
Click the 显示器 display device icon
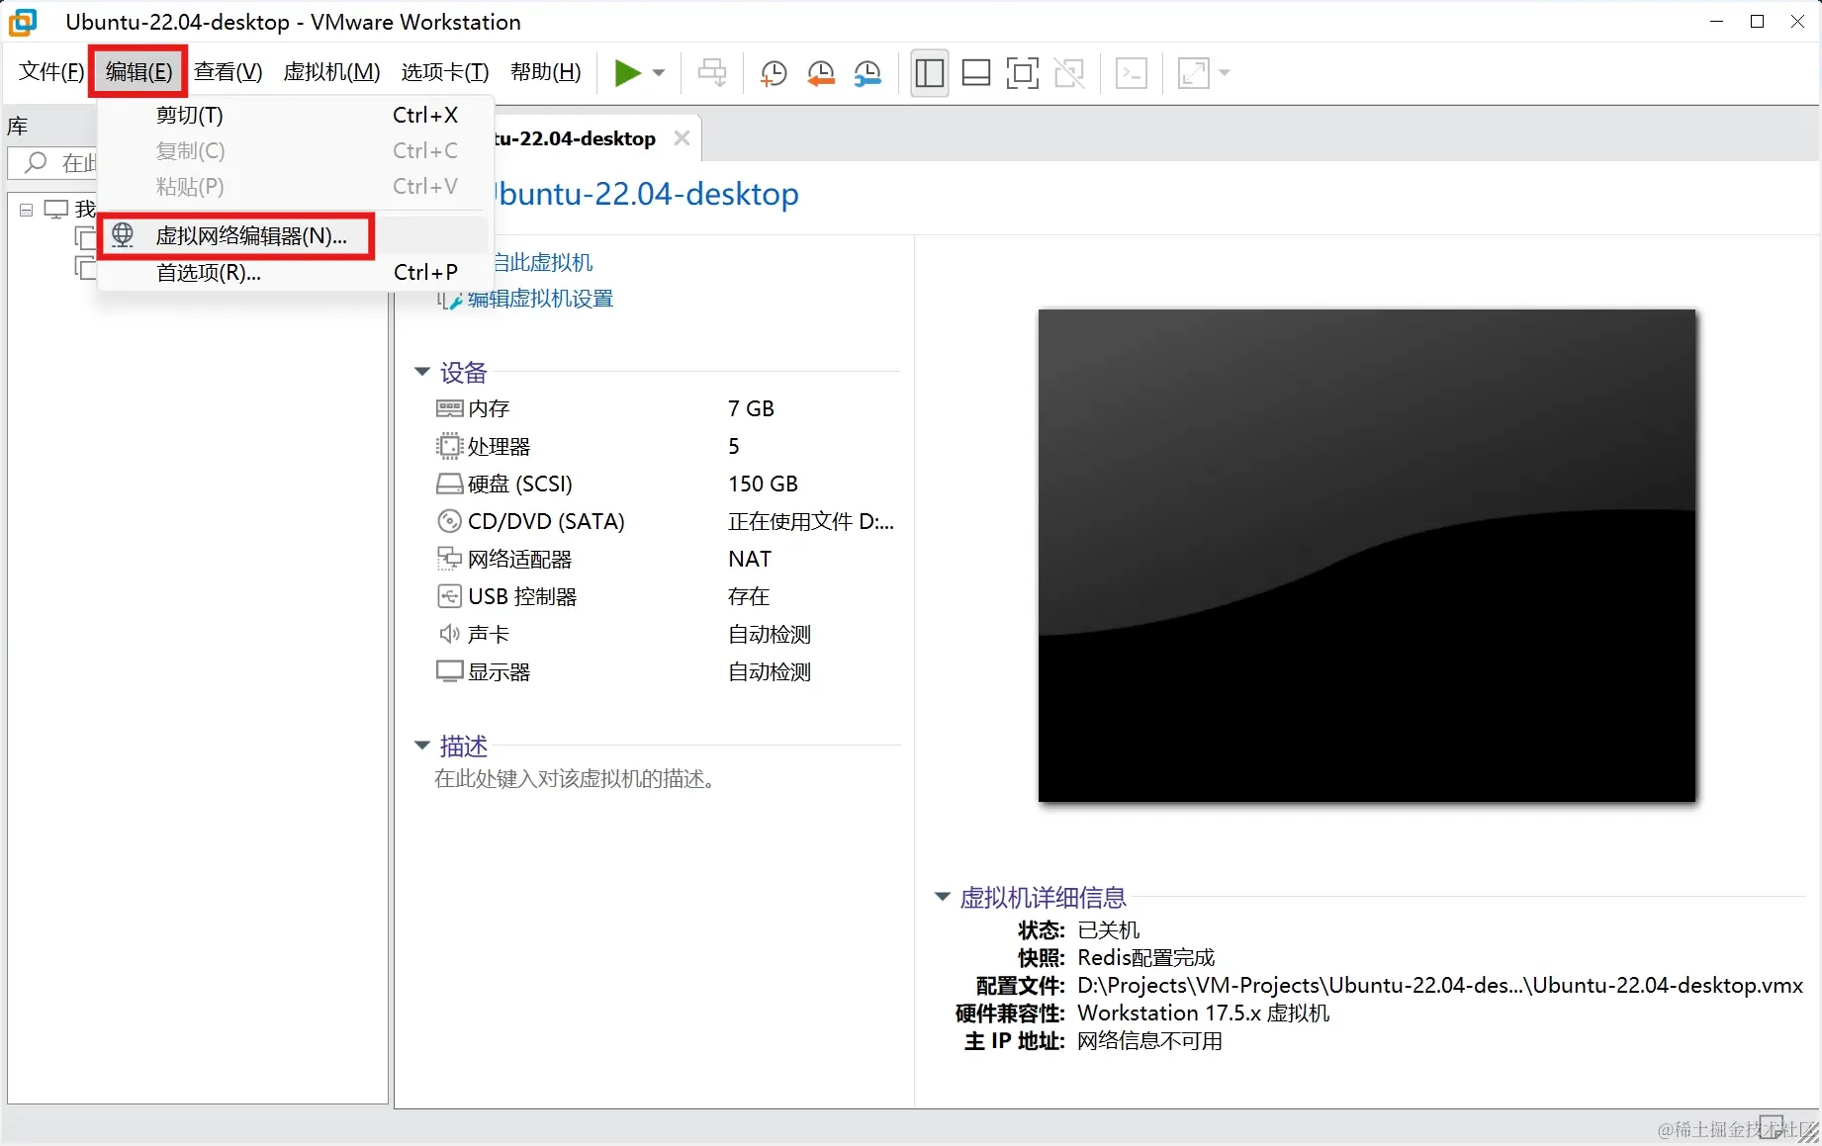tap(449, 671)
